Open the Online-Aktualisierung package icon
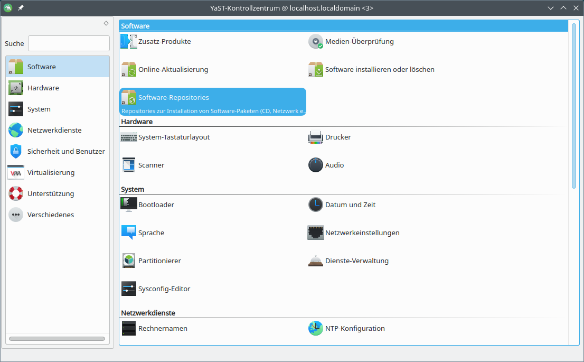The width and height of the screenshot is (584, 362). (x=129, y=69)
